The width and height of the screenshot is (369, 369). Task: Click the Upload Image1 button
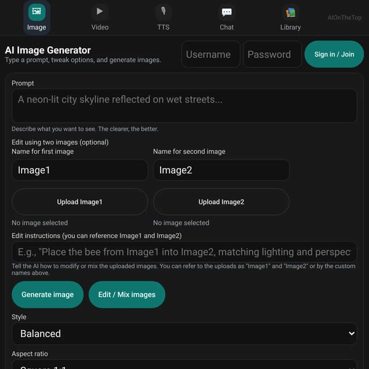[x=80, y=202]
